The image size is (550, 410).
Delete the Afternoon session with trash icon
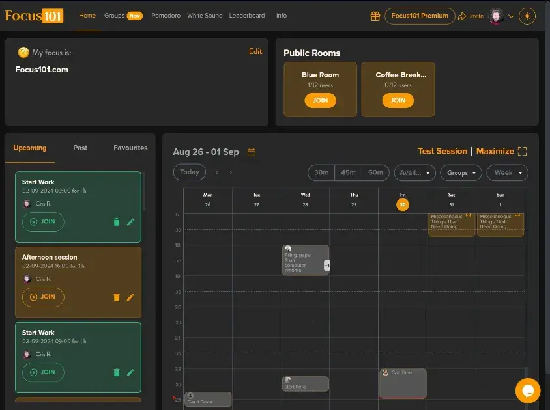(x=117, y=297)
